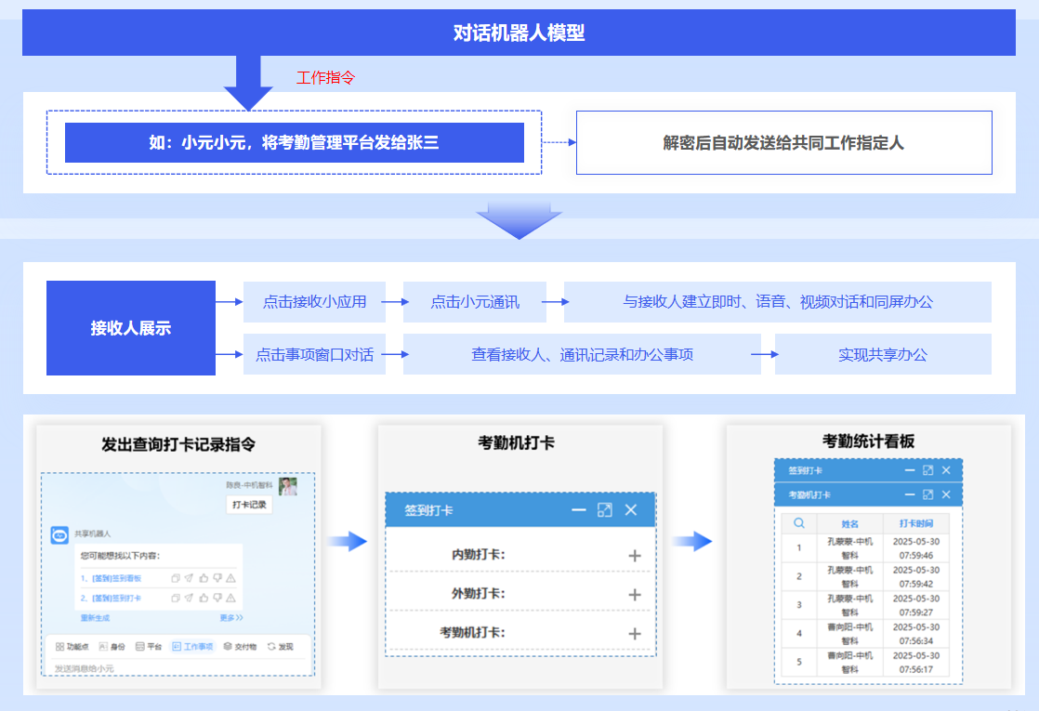Select the 工作事项 tab in chat toolbar
The width and height of the screenshot is (1039, 711).
[x=192, y=646]
